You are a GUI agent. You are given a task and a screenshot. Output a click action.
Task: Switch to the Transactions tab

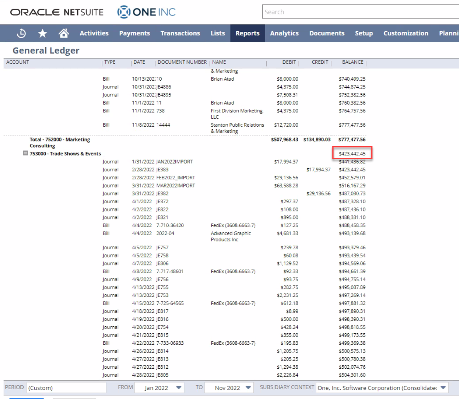click(180, 33)
